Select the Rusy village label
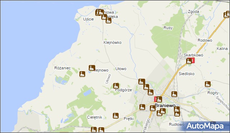Viewport: 230px width, 133px height. [168, 28]
